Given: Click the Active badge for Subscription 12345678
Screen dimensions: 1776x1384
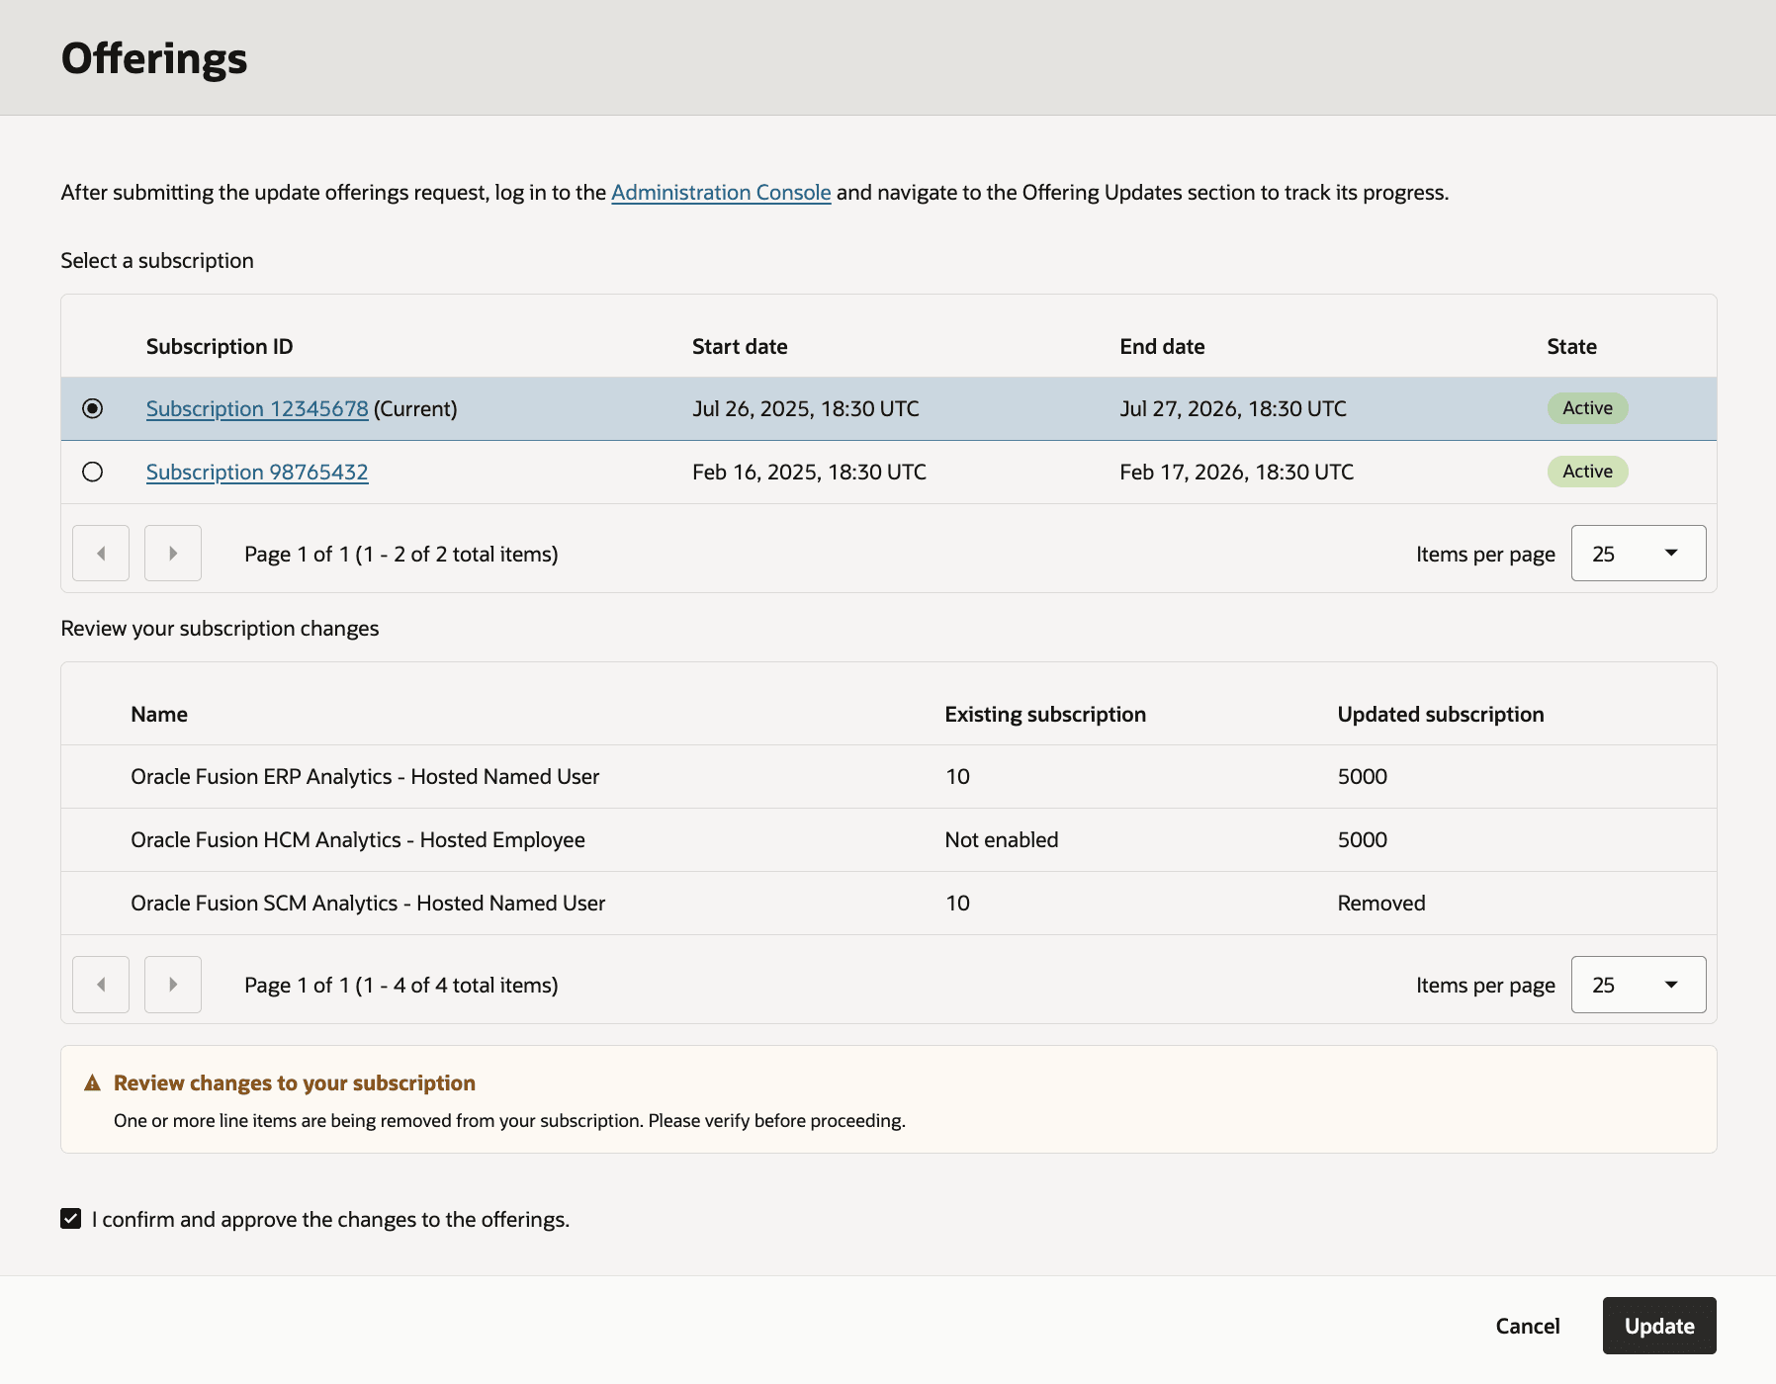Looking at the screenshot, I should pyautogui.click(x=1587, y=407).
